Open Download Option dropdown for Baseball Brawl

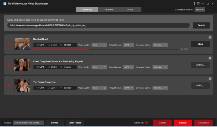pyautogui.click(x=160, y=45)
